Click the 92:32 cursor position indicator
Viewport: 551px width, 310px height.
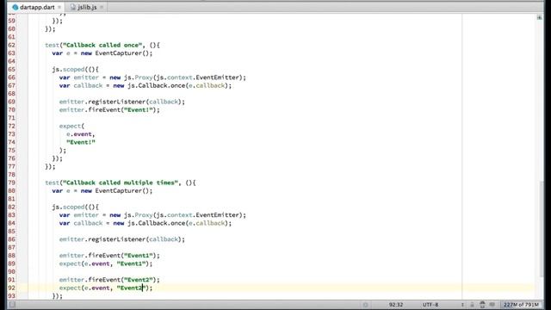[x=396, y=304]
